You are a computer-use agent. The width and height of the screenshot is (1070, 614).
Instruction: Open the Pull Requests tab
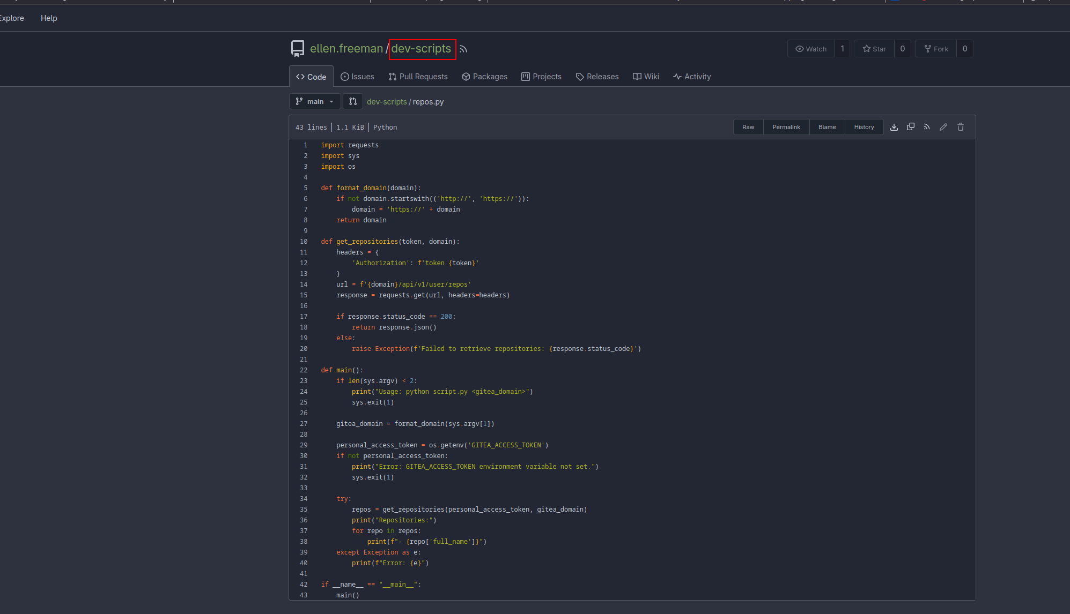pos(418,77)
